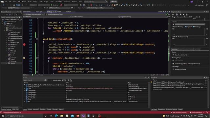
Task: Click the Solution Explorer search magnifier icon
Action: tap(20, 17)
